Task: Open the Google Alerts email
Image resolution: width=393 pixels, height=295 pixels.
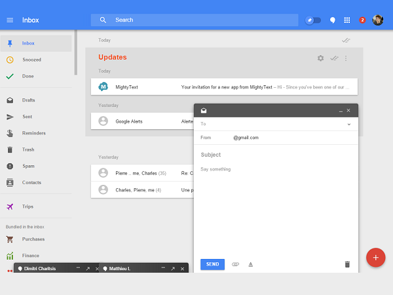Action: [x=142, y=121]
